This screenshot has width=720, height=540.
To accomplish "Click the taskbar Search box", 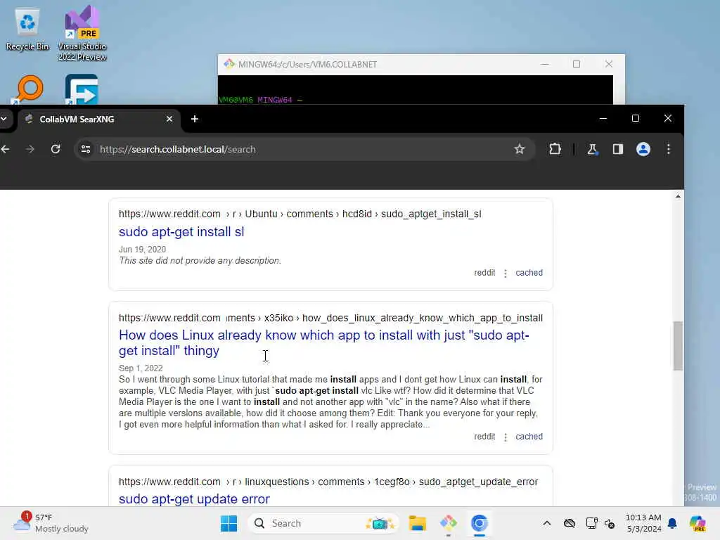I will tap(323, 523).
